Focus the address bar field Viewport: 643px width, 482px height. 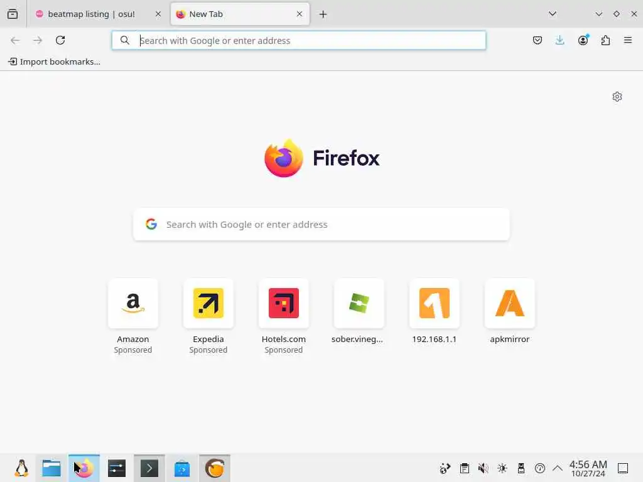(x=298, y=40)
